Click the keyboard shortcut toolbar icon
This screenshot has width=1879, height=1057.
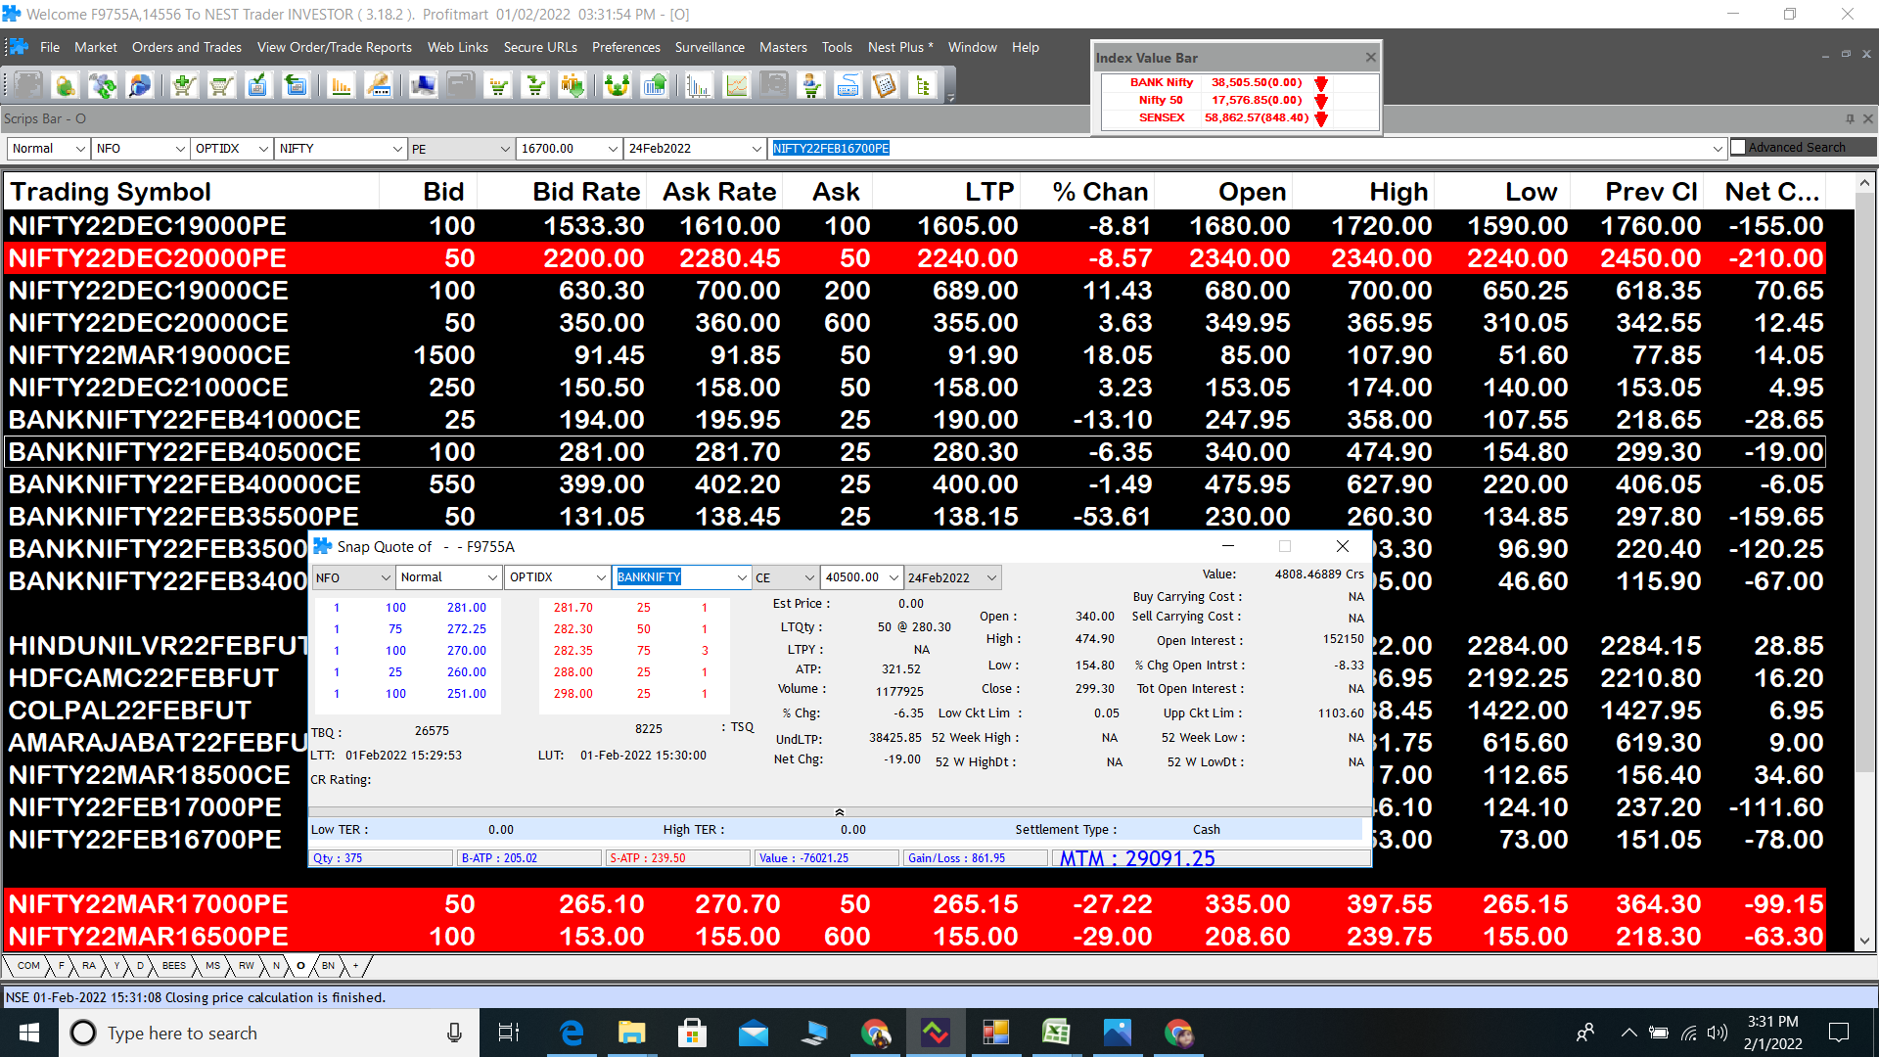[848, 86]
